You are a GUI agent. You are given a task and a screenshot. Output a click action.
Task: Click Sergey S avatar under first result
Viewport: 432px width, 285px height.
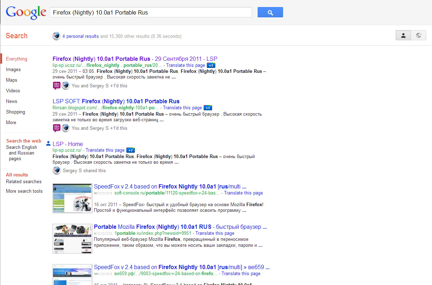click(x=66, y=86)
